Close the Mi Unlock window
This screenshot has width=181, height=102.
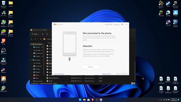[x=127, y=24]
